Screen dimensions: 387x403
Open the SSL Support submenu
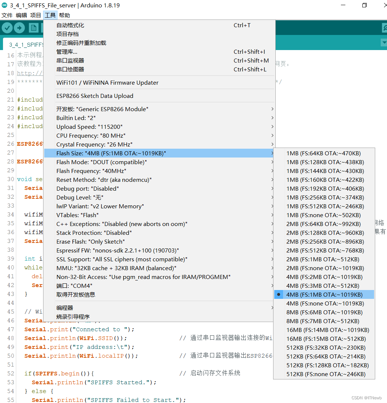pos(160,259)
